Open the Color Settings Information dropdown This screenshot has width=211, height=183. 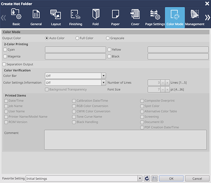104,83
